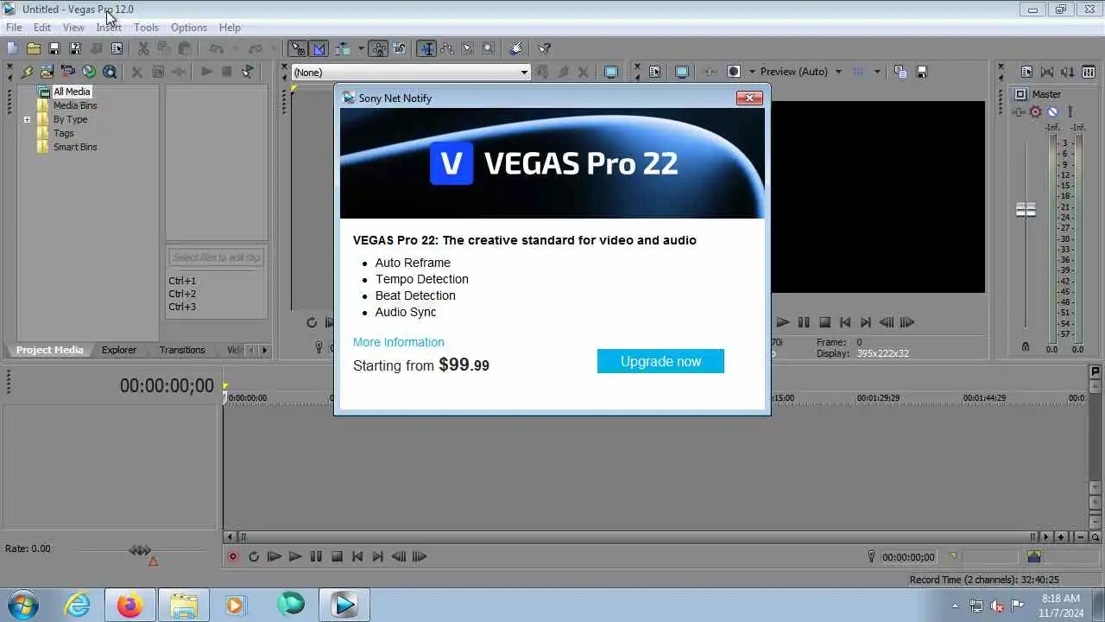The width and height of the screenshot is (1105, 622).
Task: Click the Save Snapshot to File icon
Action: [x=921, y=72]
